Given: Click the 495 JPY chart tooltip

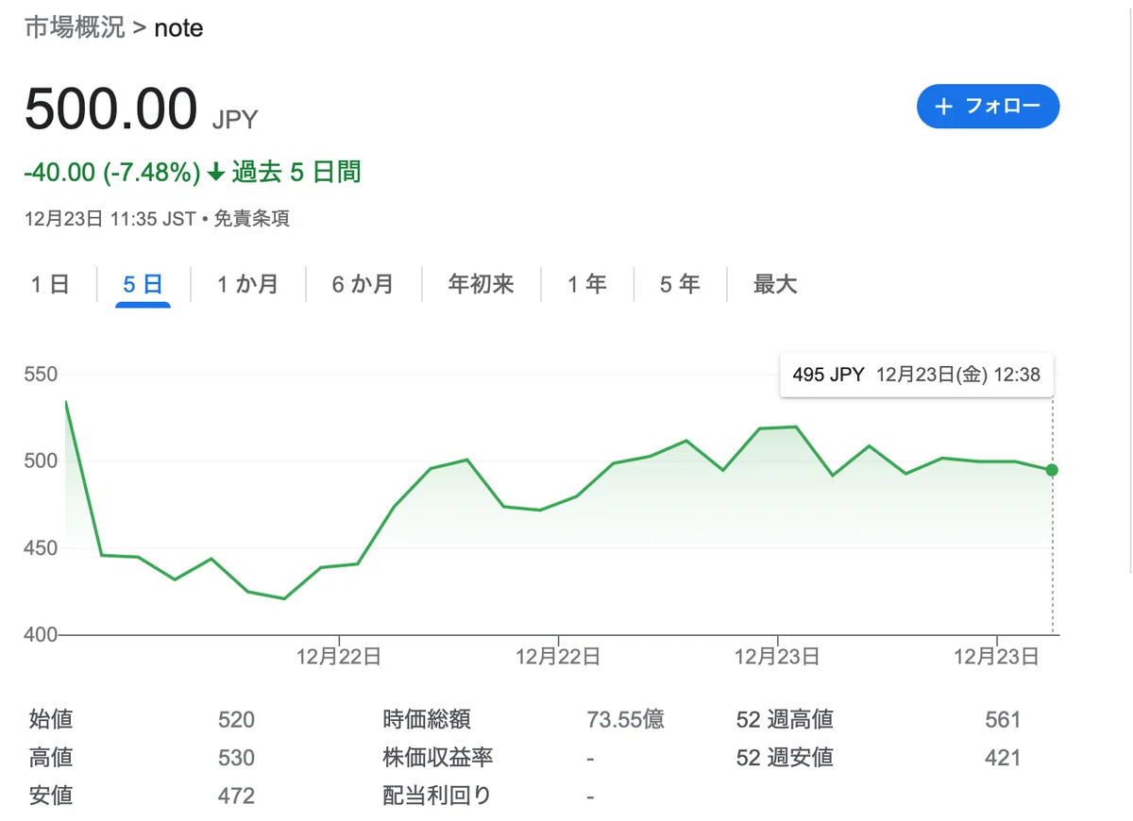Looking at the screenshot, I should 916,375.
